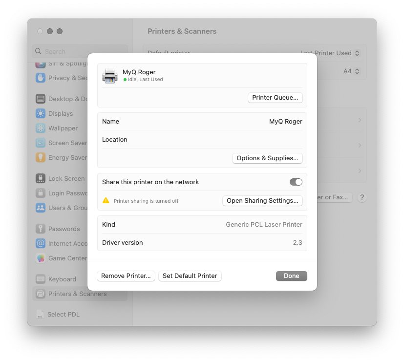Screen dimensions: 404x362
Task: Select the Wallpaper icon in sidebar
Action: tap(41, 128)
